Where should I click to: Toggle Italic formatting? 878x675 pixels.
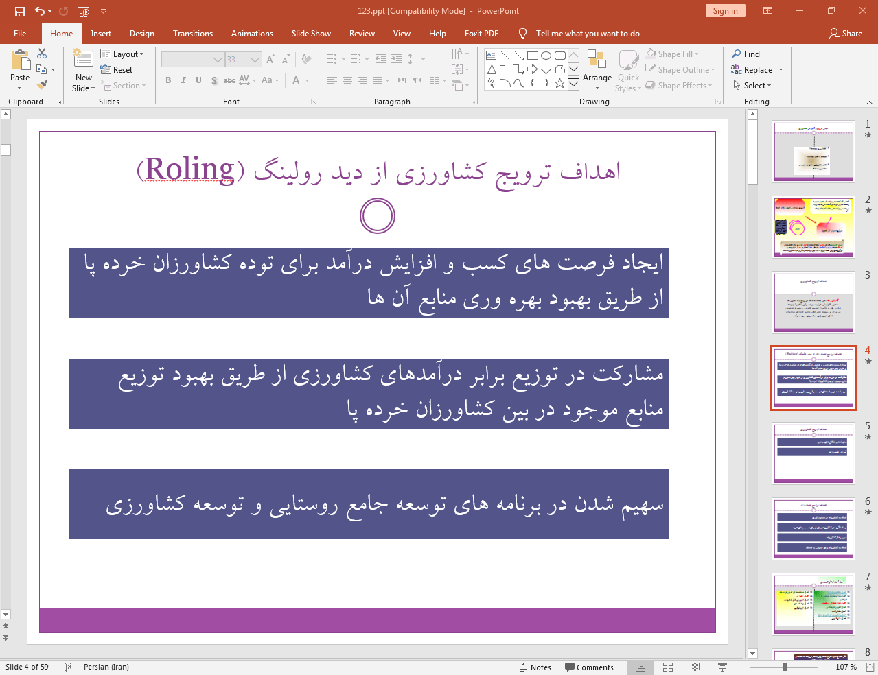(183, 80)
